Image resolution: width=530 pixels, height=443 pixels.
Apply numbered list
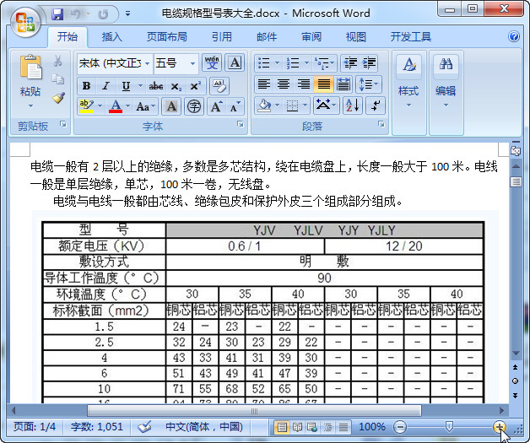pyautogui.click(x=293, y=62)
